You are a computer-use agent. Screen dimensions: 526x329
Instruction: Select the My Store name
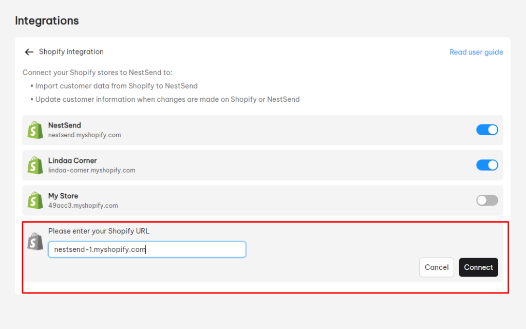click(x=63, y=196)
